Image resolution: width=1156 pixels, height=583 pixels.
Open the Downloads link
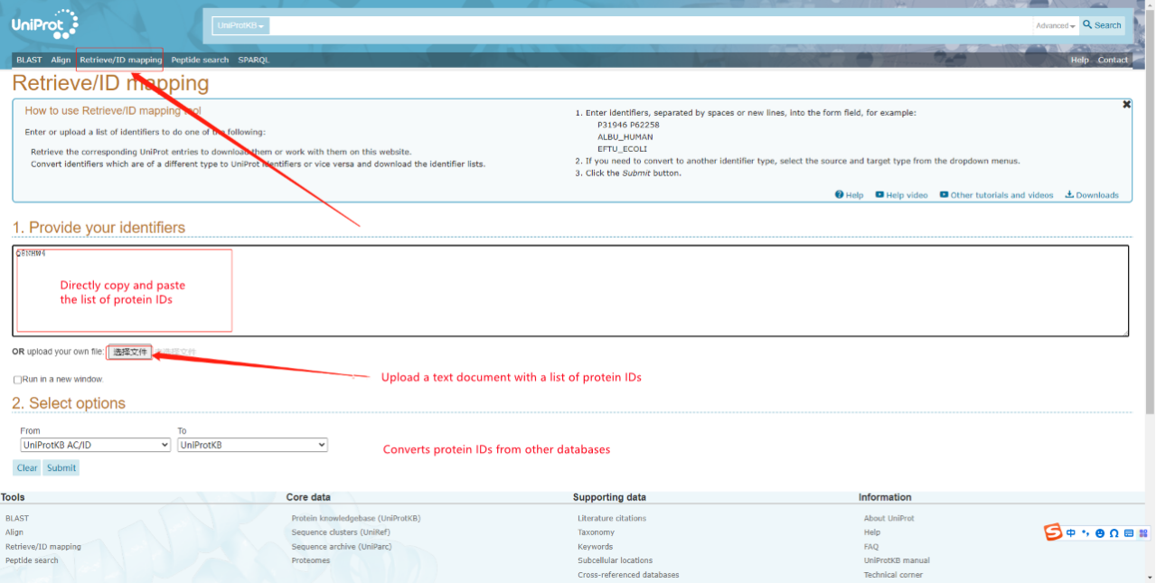1092,195
